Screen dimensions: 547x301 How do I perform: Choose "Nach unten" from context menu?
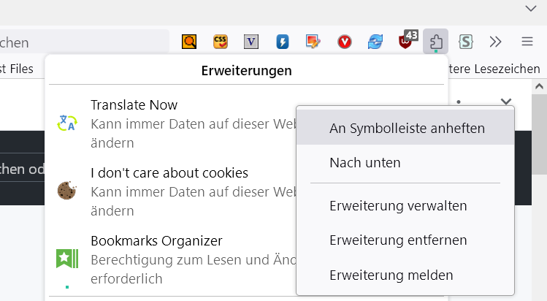(365, 162)
